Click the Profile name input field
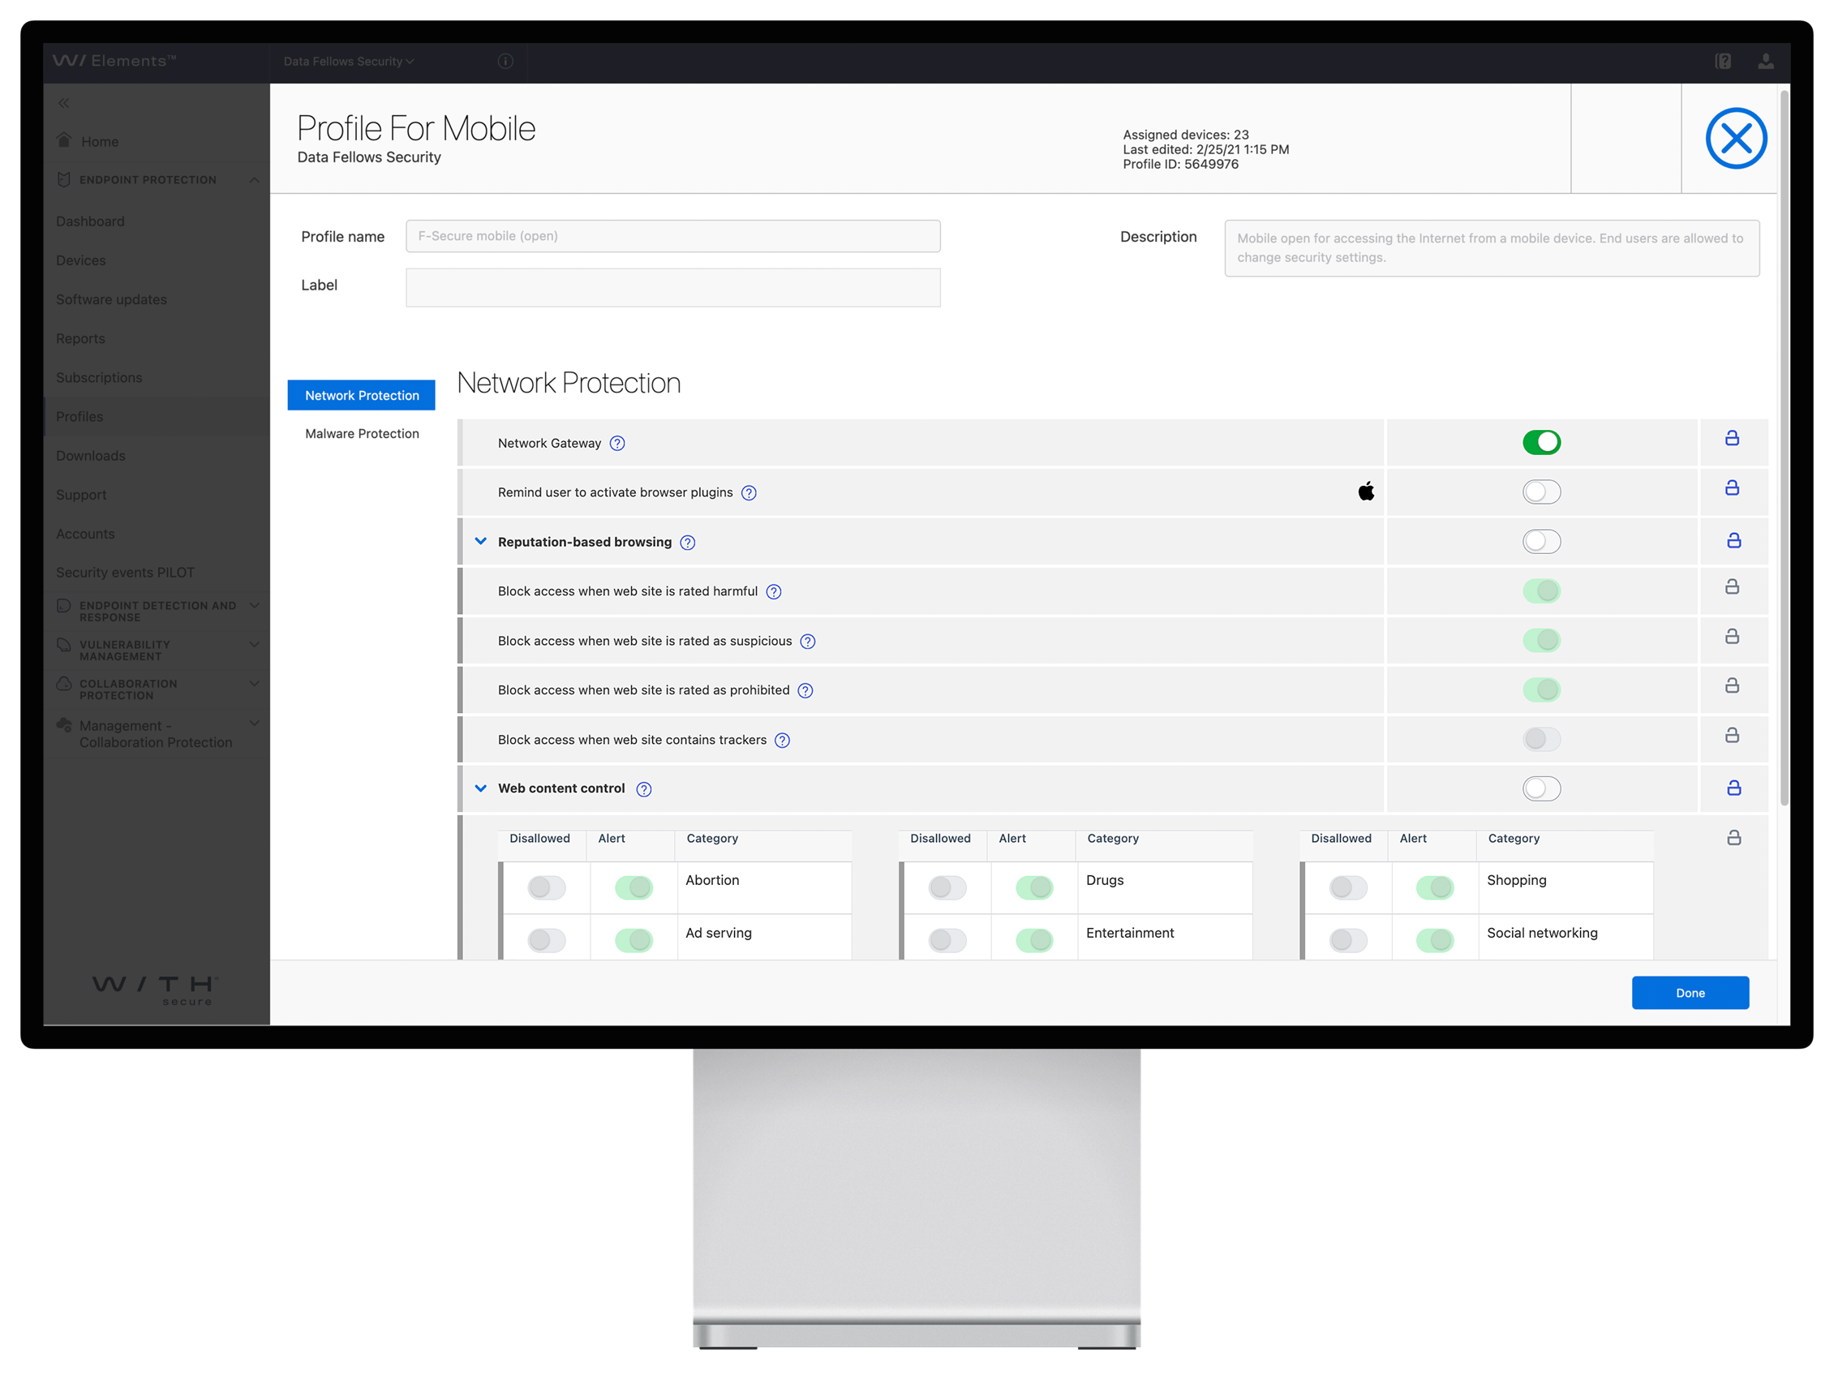 tap(672, 235)
